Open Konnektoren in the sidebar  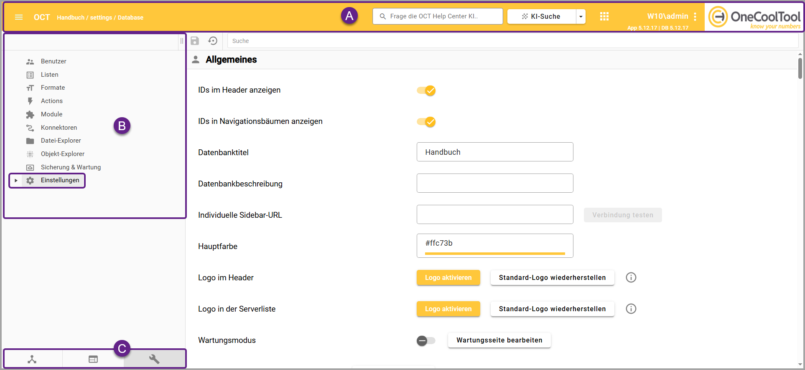pos(59,128)
